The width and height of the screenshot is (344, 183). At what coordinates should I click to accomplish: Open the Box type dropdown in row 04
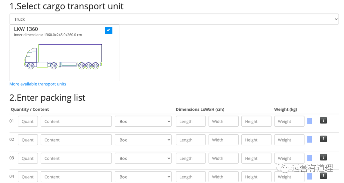tap(143, 177)
